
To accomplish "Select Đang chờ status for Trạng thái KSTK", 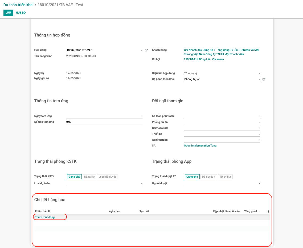I will coord(75,177).
